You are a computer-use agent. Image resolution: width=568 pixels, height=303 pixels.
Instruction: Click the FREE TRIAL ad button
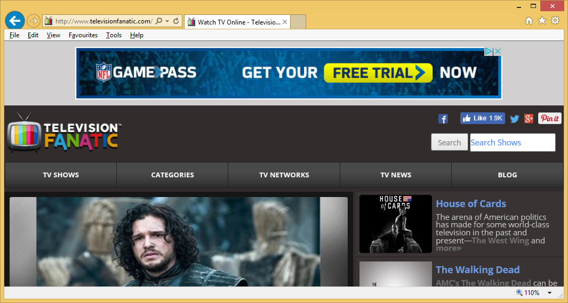pyautogui.click(x=378, y=72)
